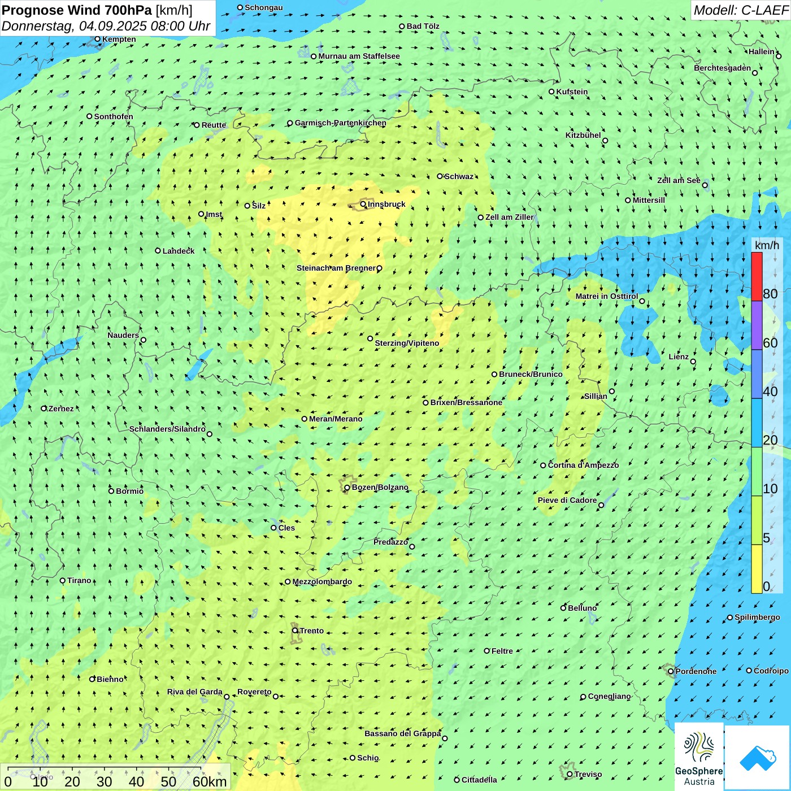Click the 'Zell am Ziller' label

point(510,217)
